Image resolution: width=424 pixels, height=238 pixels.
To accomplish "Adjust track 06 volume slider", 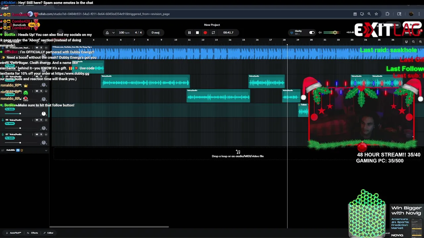I will coord(20,128).
